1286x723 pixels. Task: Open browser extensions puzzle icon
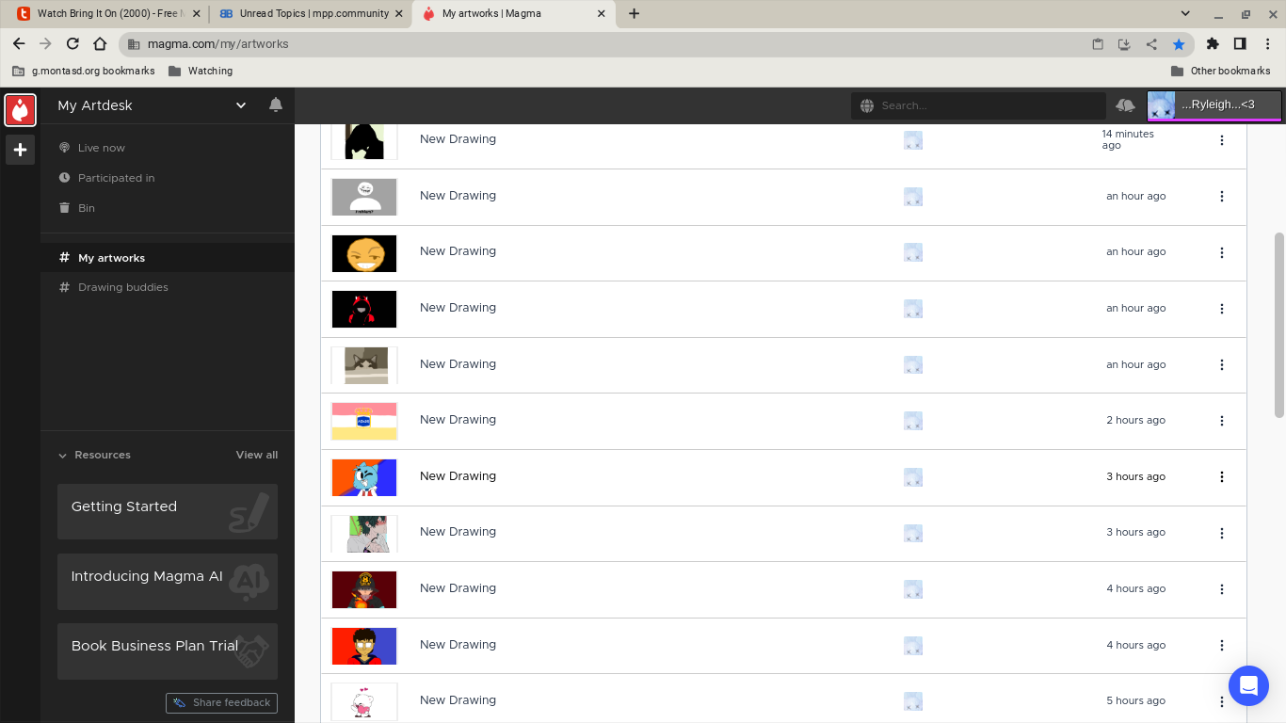(x=1213, y=44)
